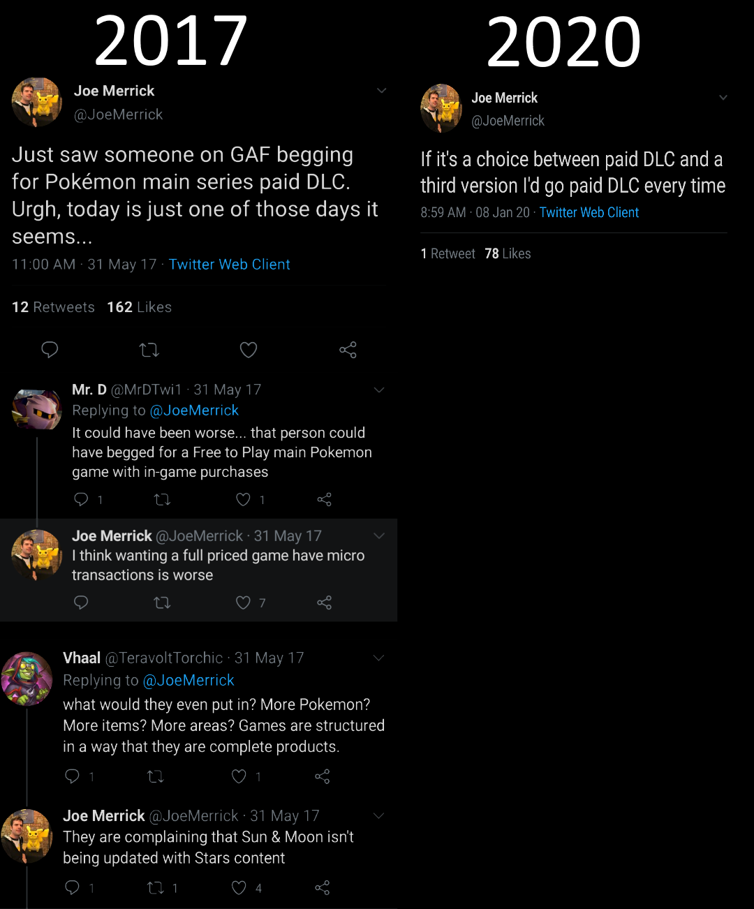The height and width of the screenshot is (909, 754).
Task: Retweet Mr. D's free to play reply
Action: [x=162, y=499]
